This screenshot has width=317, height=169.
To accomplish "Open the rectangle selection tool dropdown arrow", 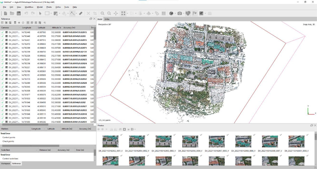I will 51,13.
